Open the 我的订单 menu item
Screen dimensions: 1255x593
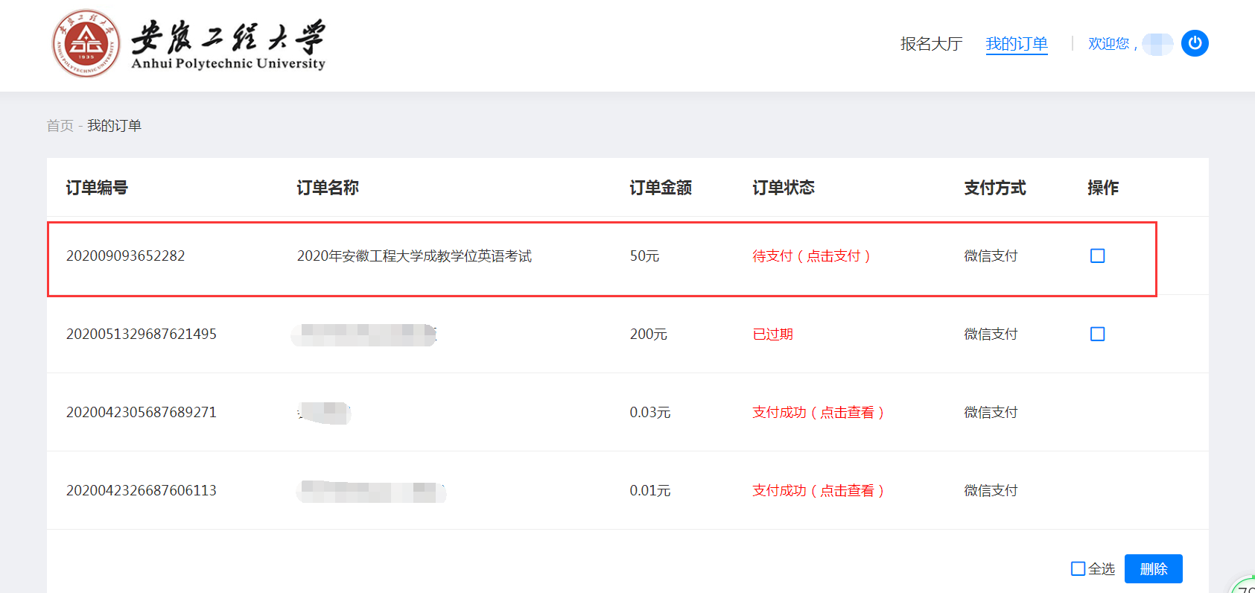tap(1017, 44)
